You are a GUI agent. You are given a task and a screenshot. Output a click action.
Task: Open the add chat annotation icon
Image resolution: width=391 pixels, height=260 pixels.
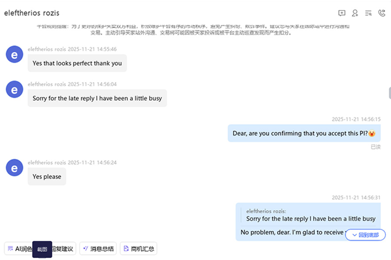tap(341, 13)
